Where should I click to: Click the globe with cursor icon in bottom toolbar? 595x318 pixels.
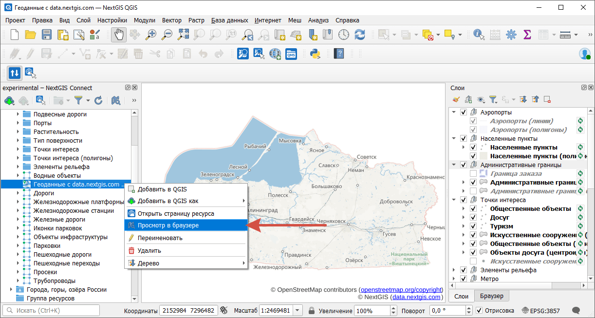30,73
